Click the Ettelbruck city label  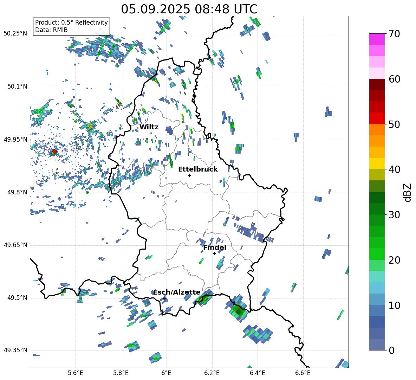pyautogui.click(x=198, y=169)
